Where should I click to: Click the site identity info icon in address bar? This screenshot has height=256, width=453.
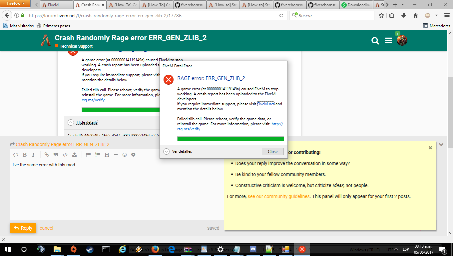click(x=16, y=15)
